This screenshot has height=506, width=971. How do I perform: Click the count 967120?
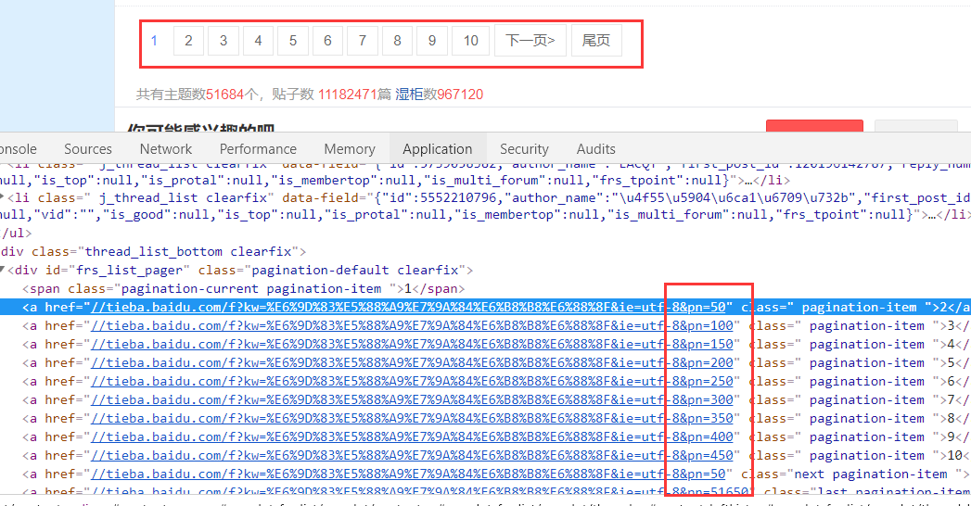coord(460,95)
